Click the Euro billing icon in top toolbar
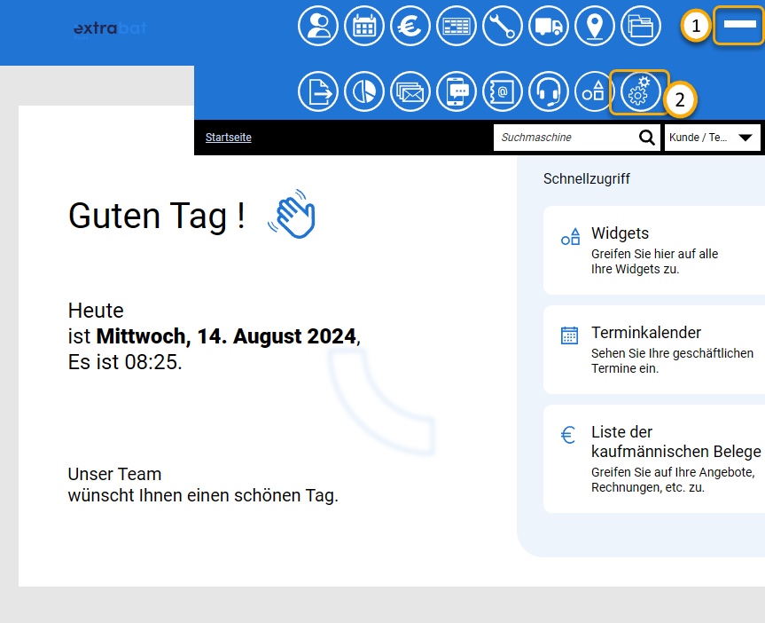Image resolution: width=765 pixels, height=623 pixels. 410,26
